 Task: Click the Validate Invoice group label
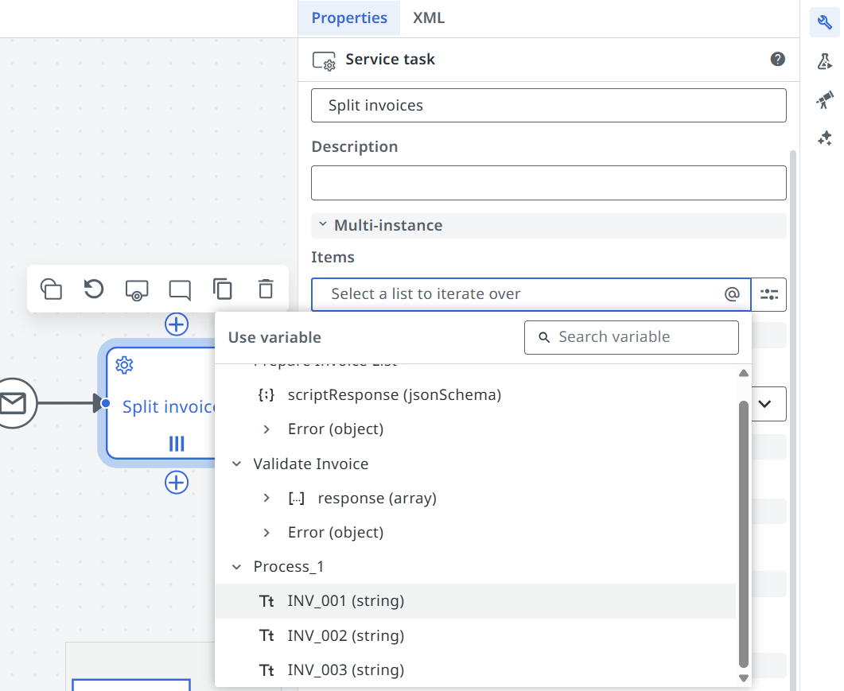pos(310,464)
